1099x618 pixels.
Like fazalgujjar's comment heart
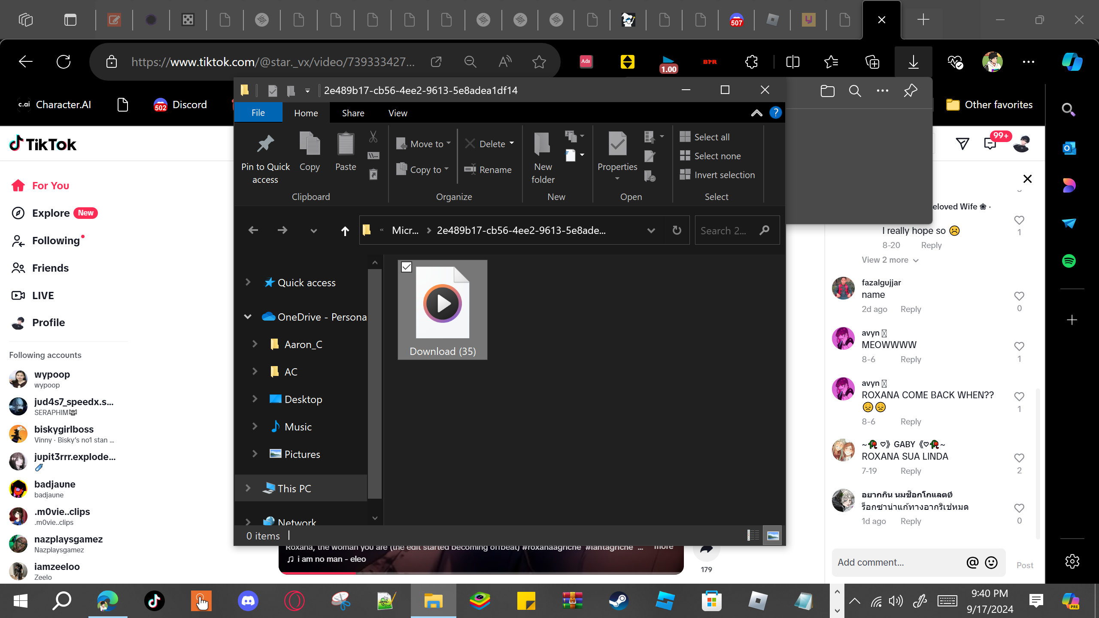tap(1019, 296)
